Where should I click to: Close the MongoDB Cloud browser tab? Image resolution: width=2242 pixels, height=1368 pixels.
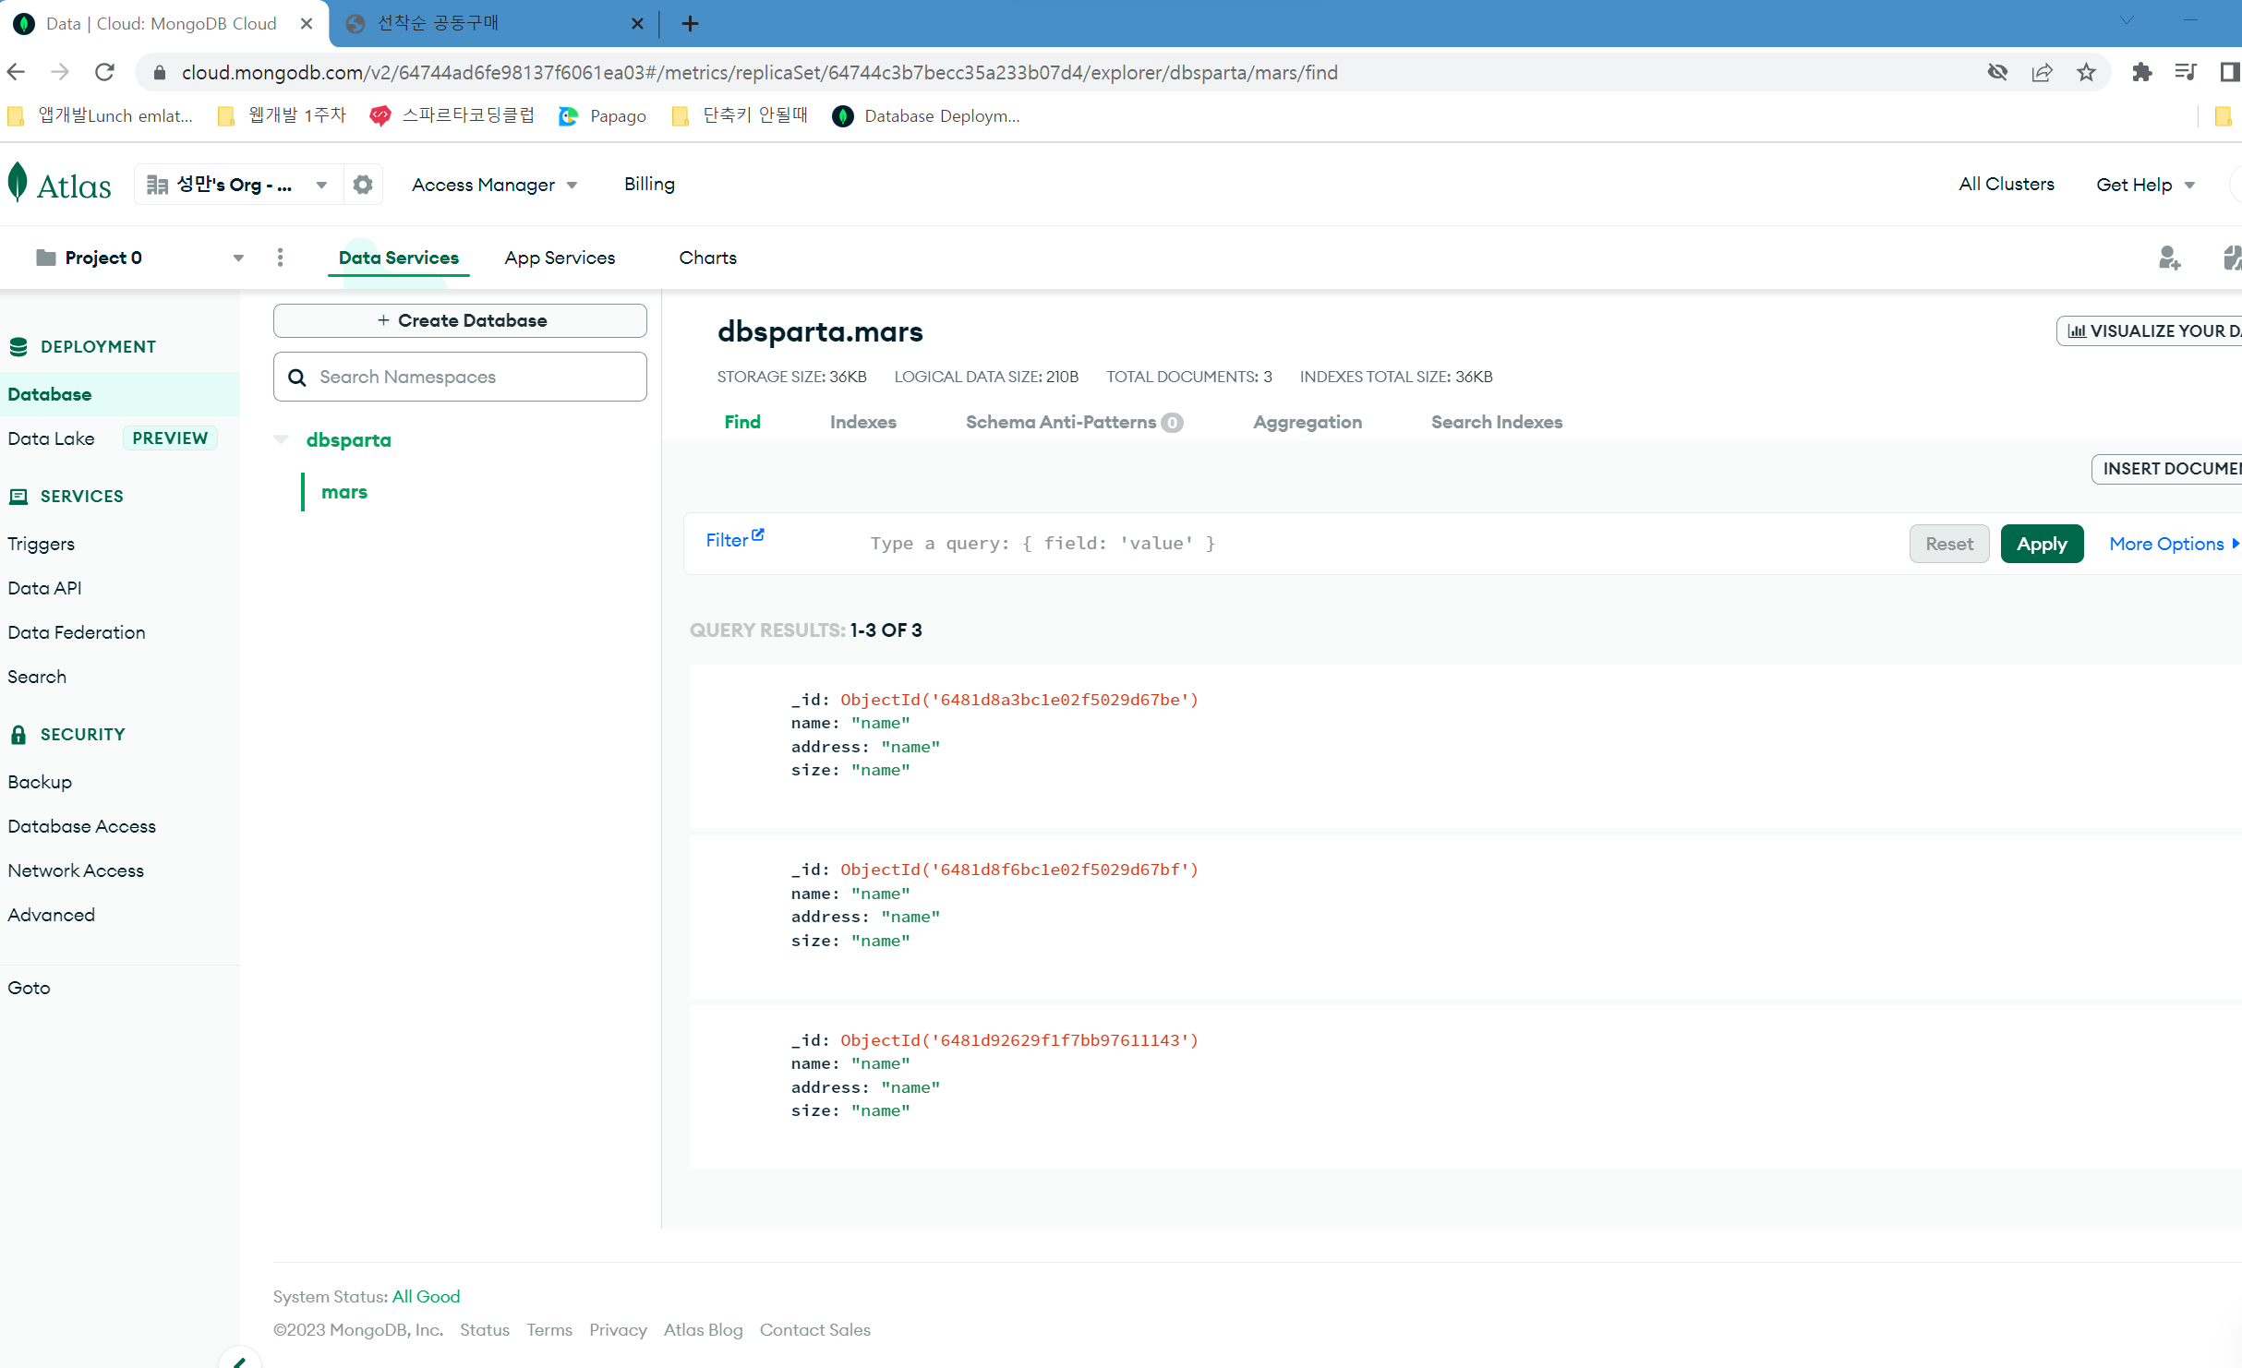(x=307, y=24)
